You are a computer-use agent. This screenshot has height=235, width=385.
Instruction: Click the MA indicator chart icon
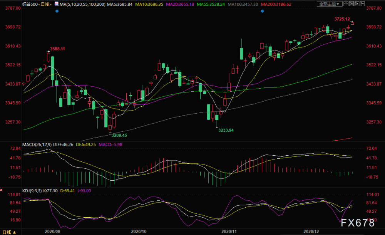click(57, 4)
